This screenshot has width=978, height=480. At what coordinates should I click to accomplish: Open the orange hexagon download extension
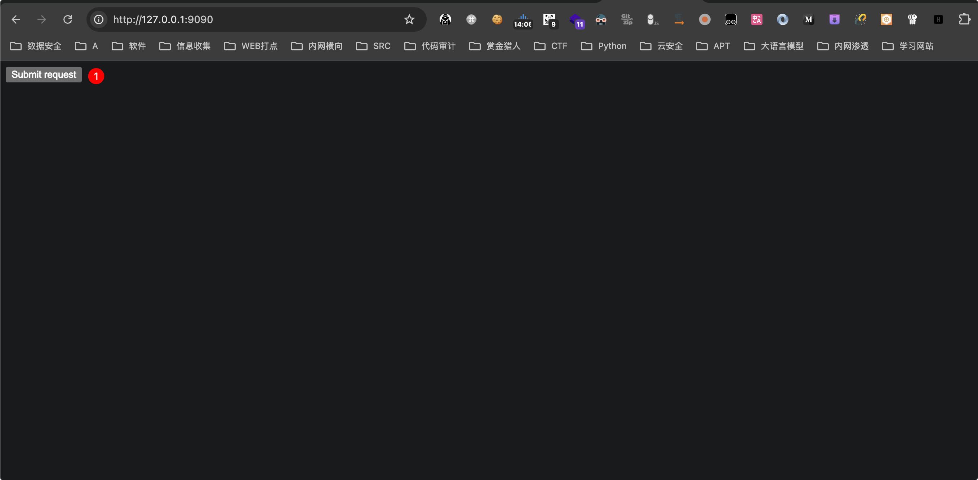click(x=886, y=19)
